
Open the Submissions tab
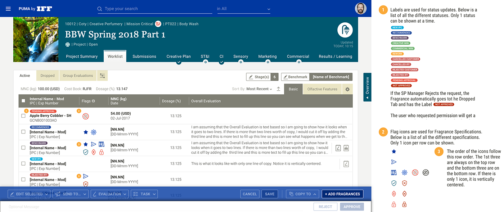(x=144, y=57)
